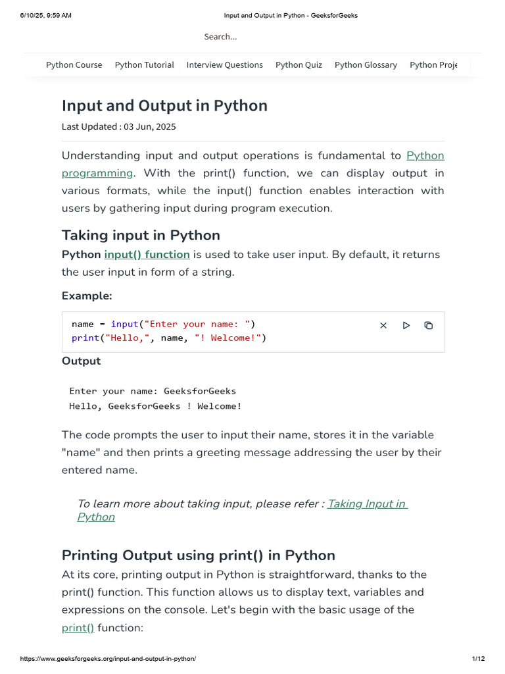Go to the Interview Questions nav item

[x=225, y=65]
